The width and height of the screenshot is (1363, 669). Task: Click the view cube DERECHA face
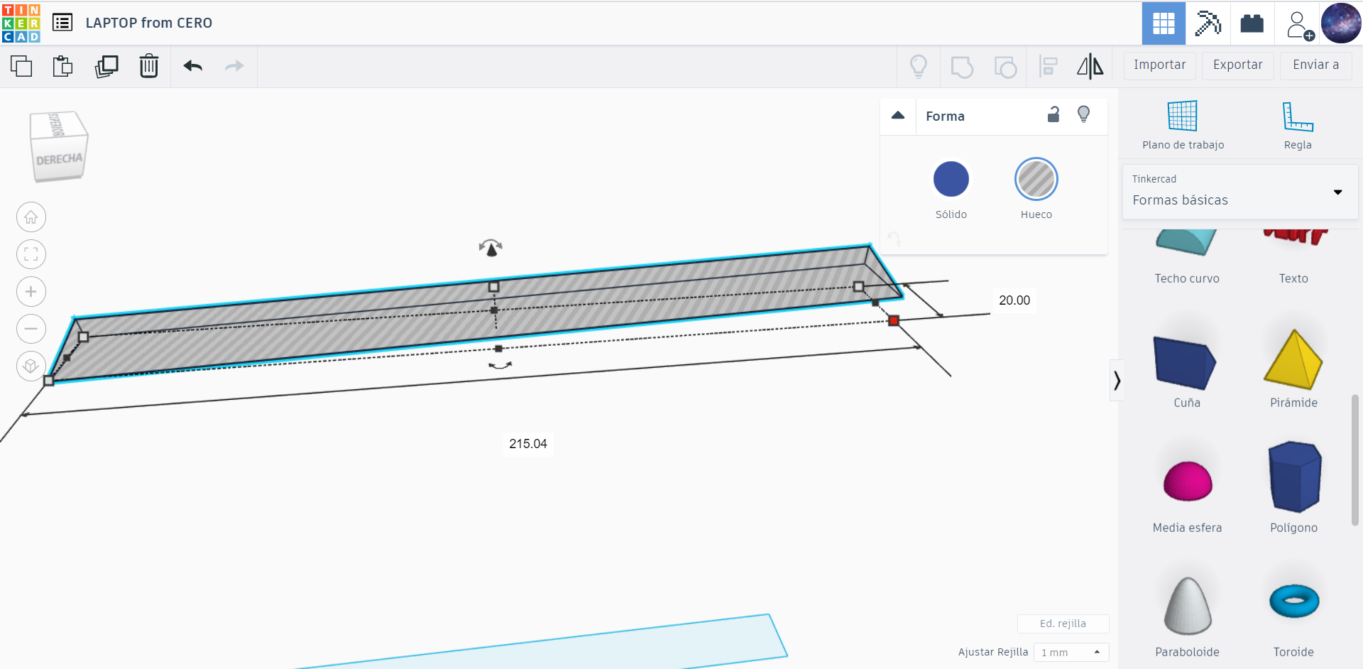[x=60, y=161]
